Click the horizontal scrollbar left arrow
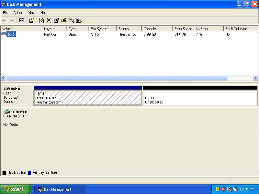The height and width of the screenshot is (194, 259). (3, 78)
